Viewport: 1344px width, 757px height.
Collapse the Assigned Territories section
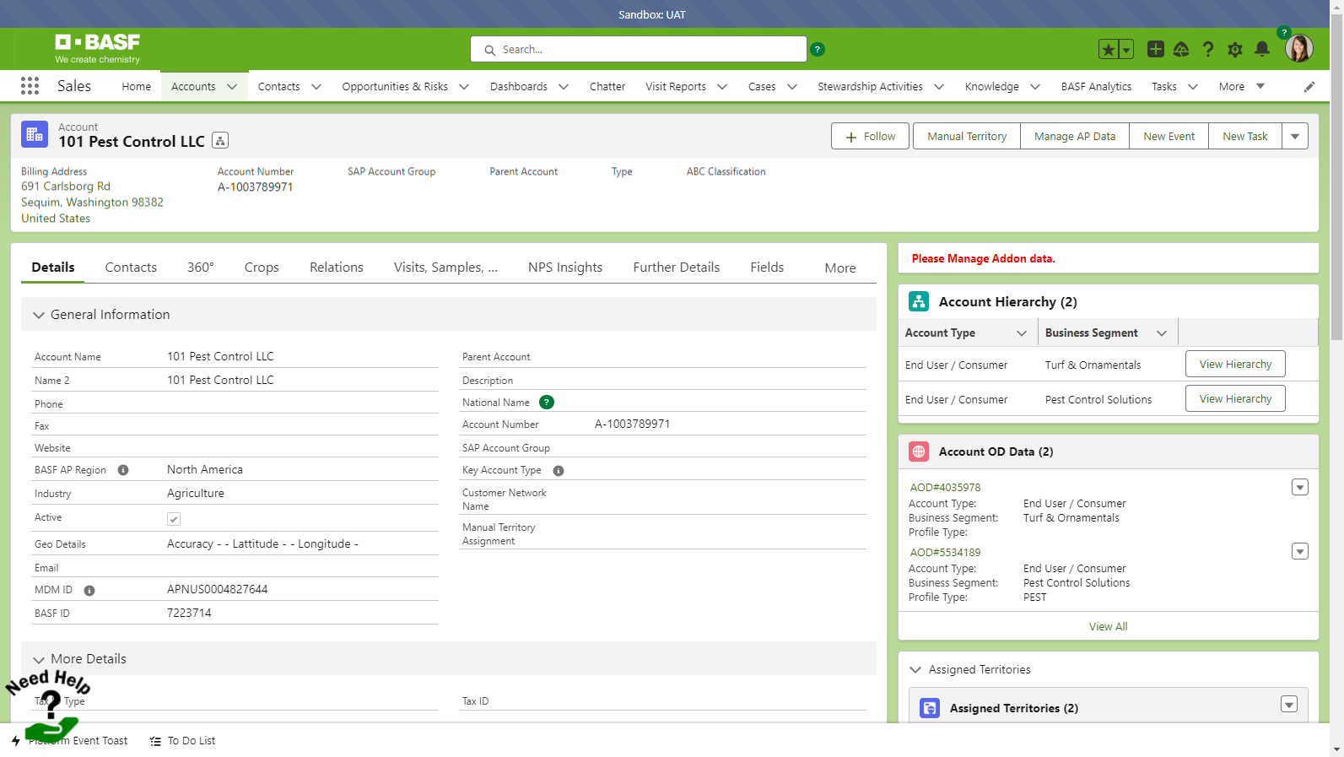[x=915, y=670]
